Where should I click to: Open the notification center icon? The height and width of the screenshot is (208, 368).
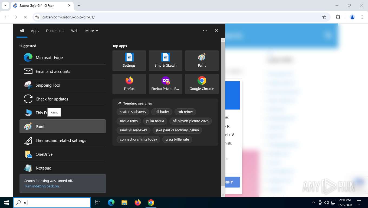click(x=359, y=203)
